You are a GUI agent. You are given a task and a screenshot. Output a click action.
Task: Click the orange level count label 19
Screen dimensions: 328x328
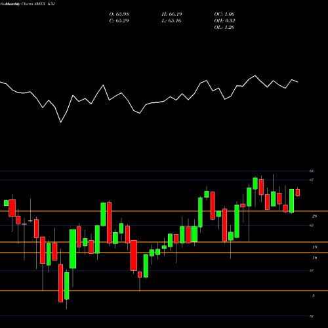click(314, 247)
